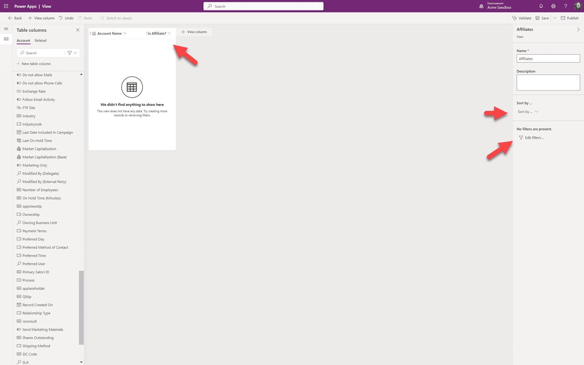This screenshot has width=584, height=365.
Task: Add a View column to the grid
Action: pyautogui.click(x=195, y=32)
